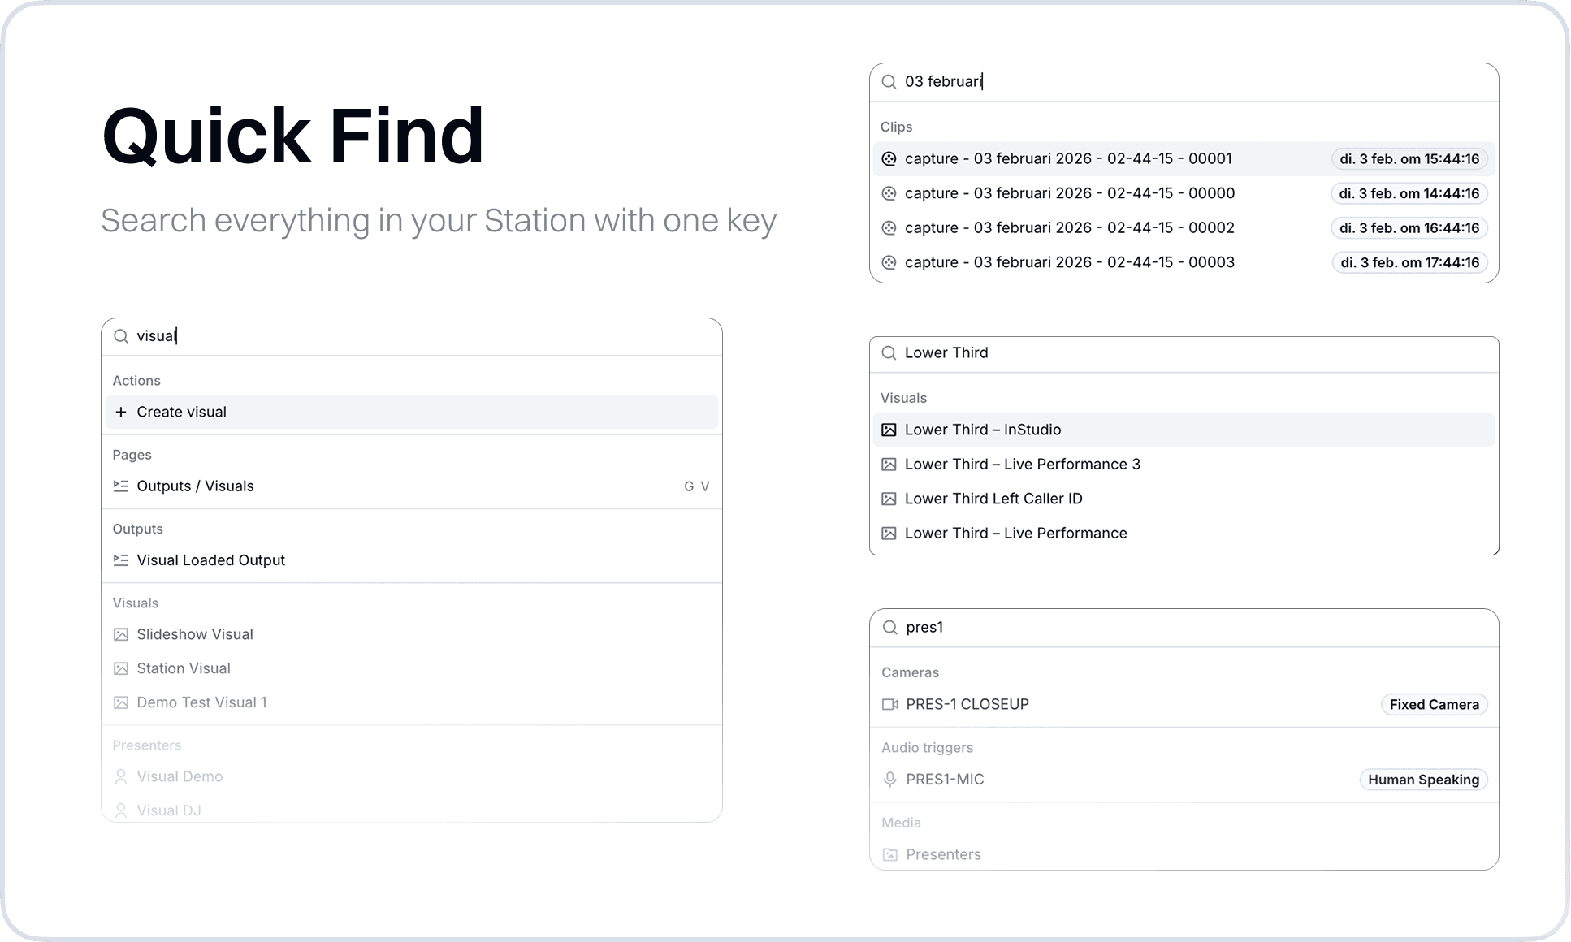Click the camera icon next to PRES-1 CLOSEUP
The height and width of the screenshot is (942, 1571).
tap(890, 704)
